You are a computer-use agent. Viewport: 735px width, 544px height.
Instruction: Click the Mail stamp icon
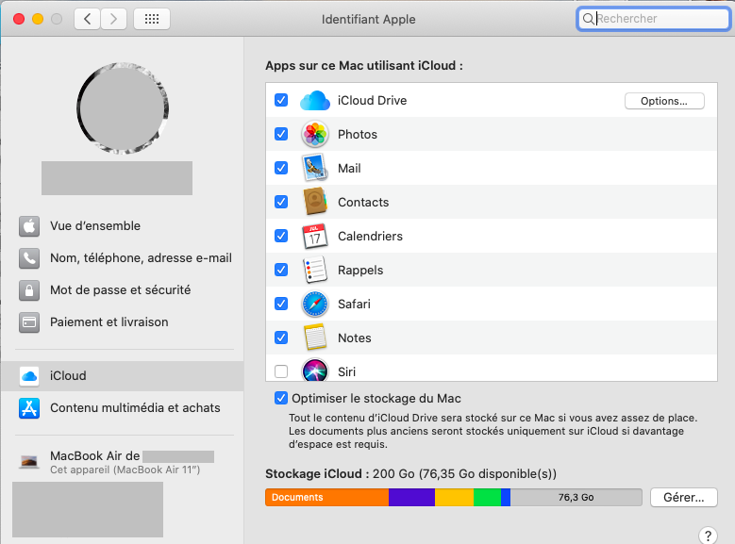(x=314, y=169)
